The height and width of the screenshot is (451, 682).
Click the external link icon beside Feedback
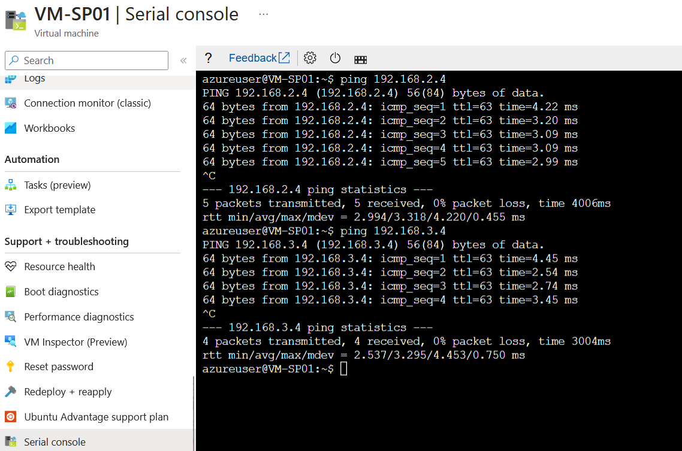tap(284, 57)
